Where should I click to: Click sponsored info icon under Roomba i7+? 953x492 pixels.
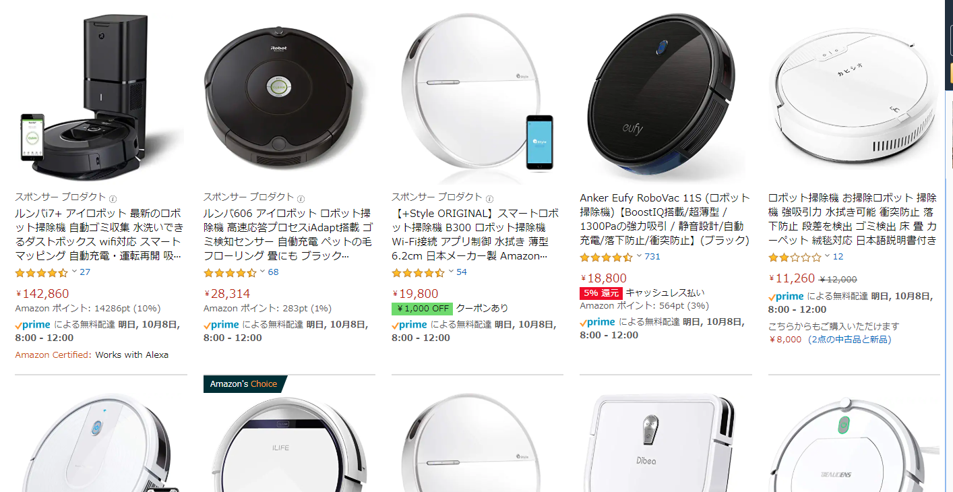[113, 199]
